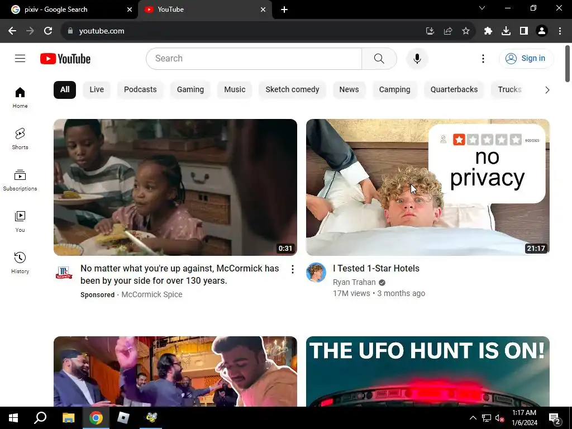Click inside the YouTube Search field
572x429 pixels.
point(255,58)
